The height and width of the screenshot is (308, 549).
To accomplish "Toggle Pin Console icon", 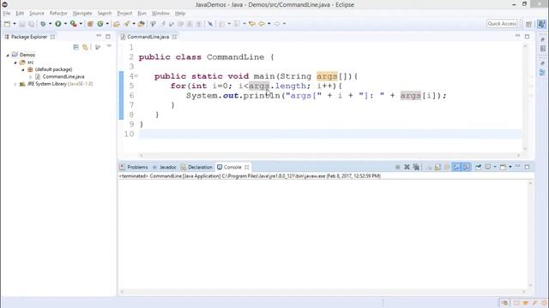I will [478, 168].
